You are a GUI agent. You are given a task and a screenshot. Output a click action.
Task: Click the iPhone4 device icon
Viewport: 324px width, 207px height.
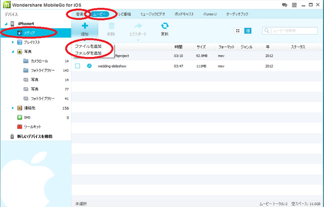12,24
